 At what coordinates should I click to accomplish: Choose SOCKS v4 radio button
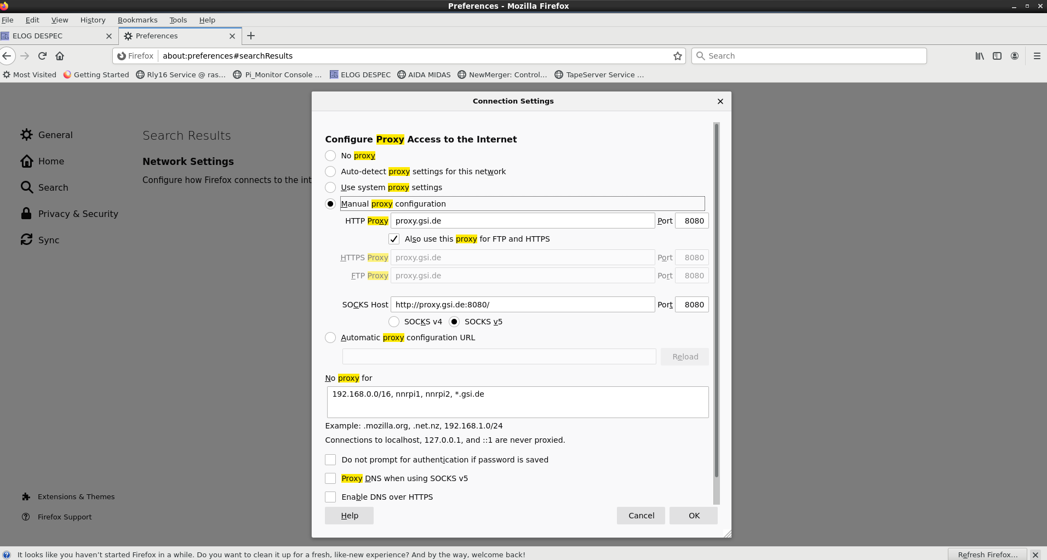[394, 322]
